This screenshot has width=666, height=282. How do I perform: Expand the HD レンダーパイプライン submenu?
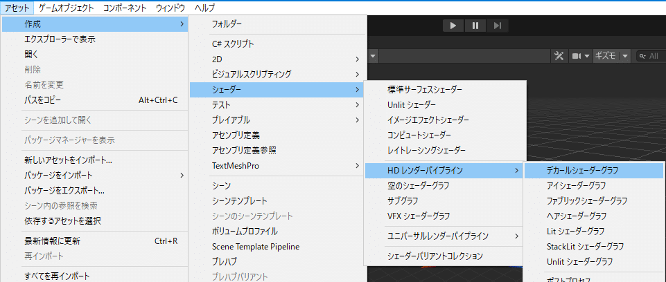(445, 170)
